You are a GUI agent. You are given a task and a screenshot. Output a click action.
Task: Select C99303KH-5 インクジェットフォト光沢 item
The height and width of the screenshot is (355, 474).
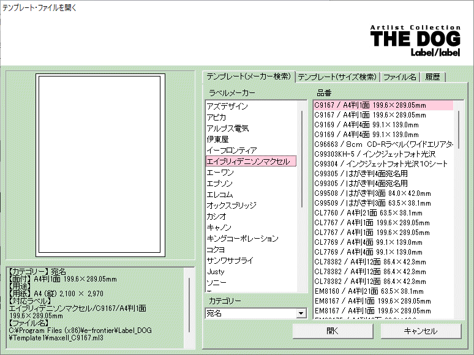coord(383,154)
